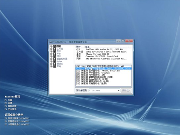This screenshot has height=135, width=180.
Task: Expand the 芯片组 tree node
Action: point(52,49)
